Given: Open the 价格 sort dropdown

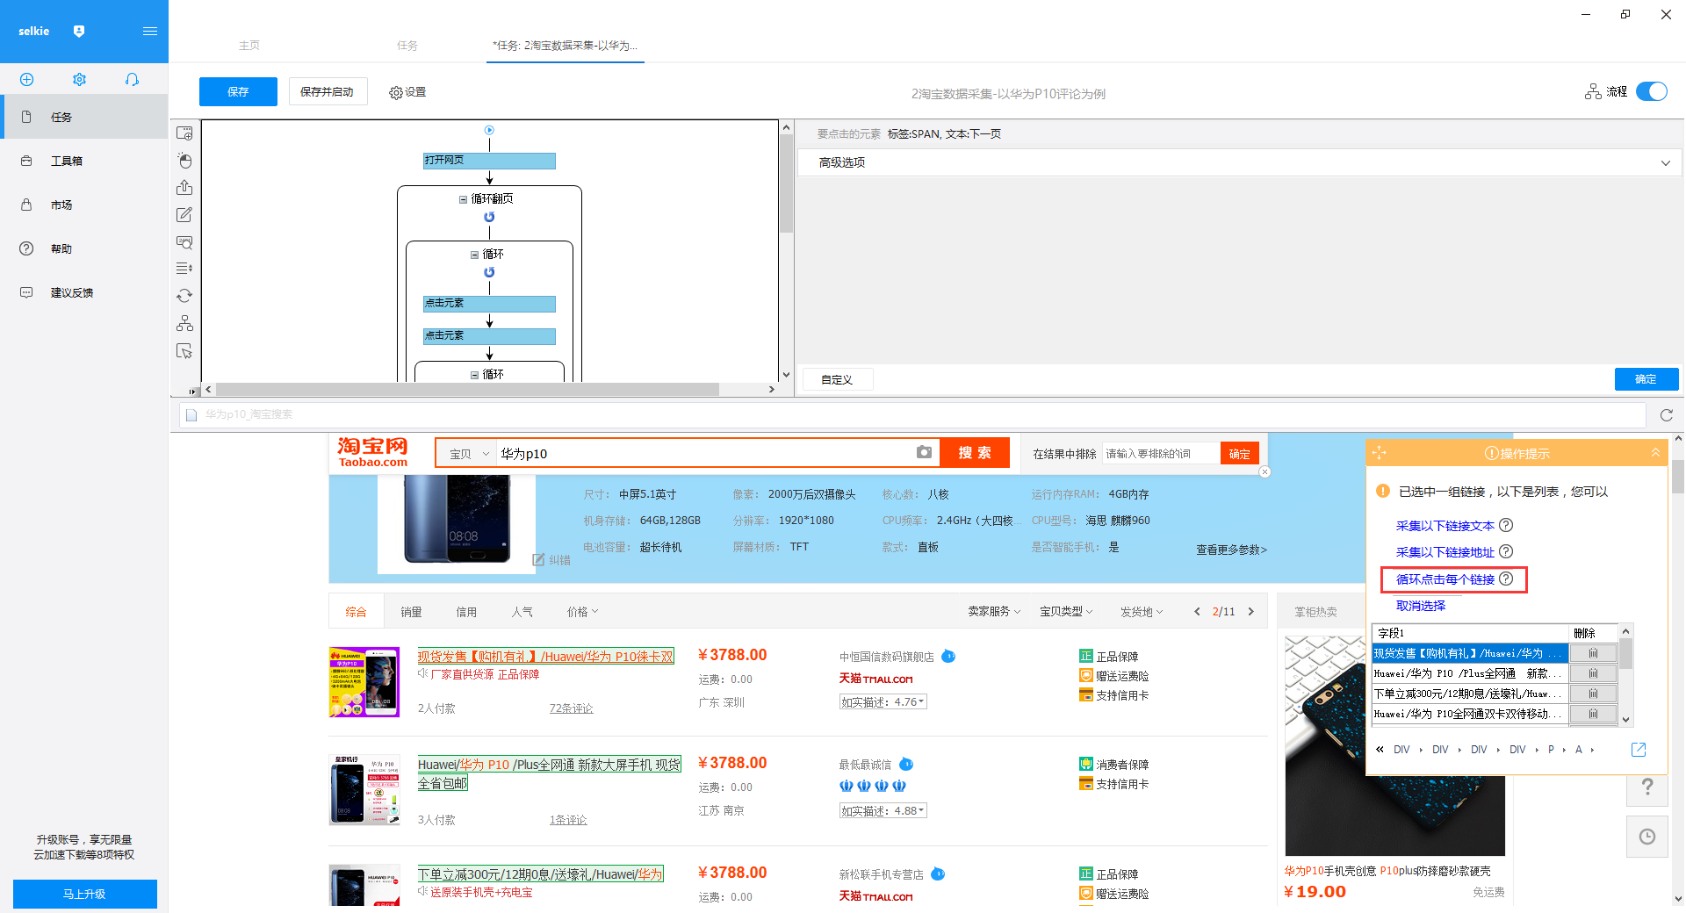Looking at the screenshot, I should tap(582, 612).
